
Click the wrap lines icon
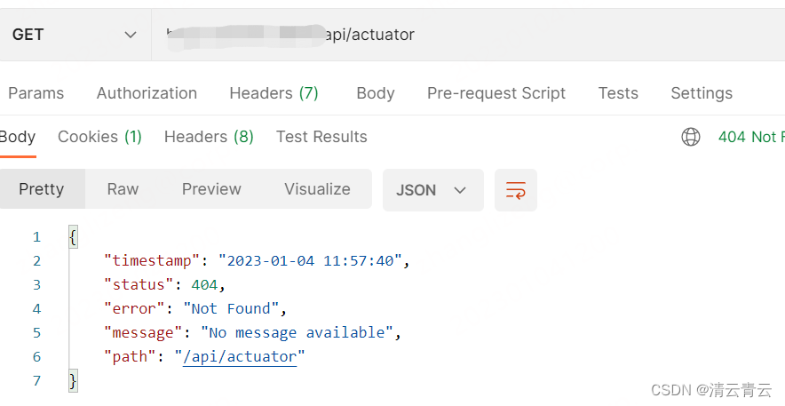pyautogui.click(x=516, y=190)
